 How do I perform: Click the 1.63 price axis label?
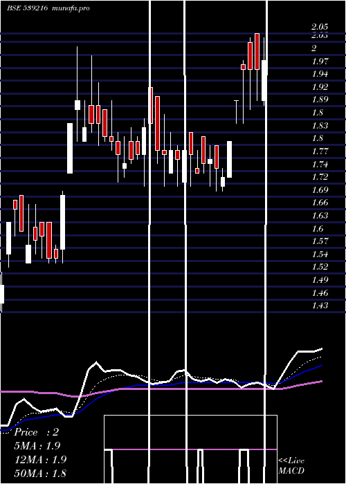[320, 216]
